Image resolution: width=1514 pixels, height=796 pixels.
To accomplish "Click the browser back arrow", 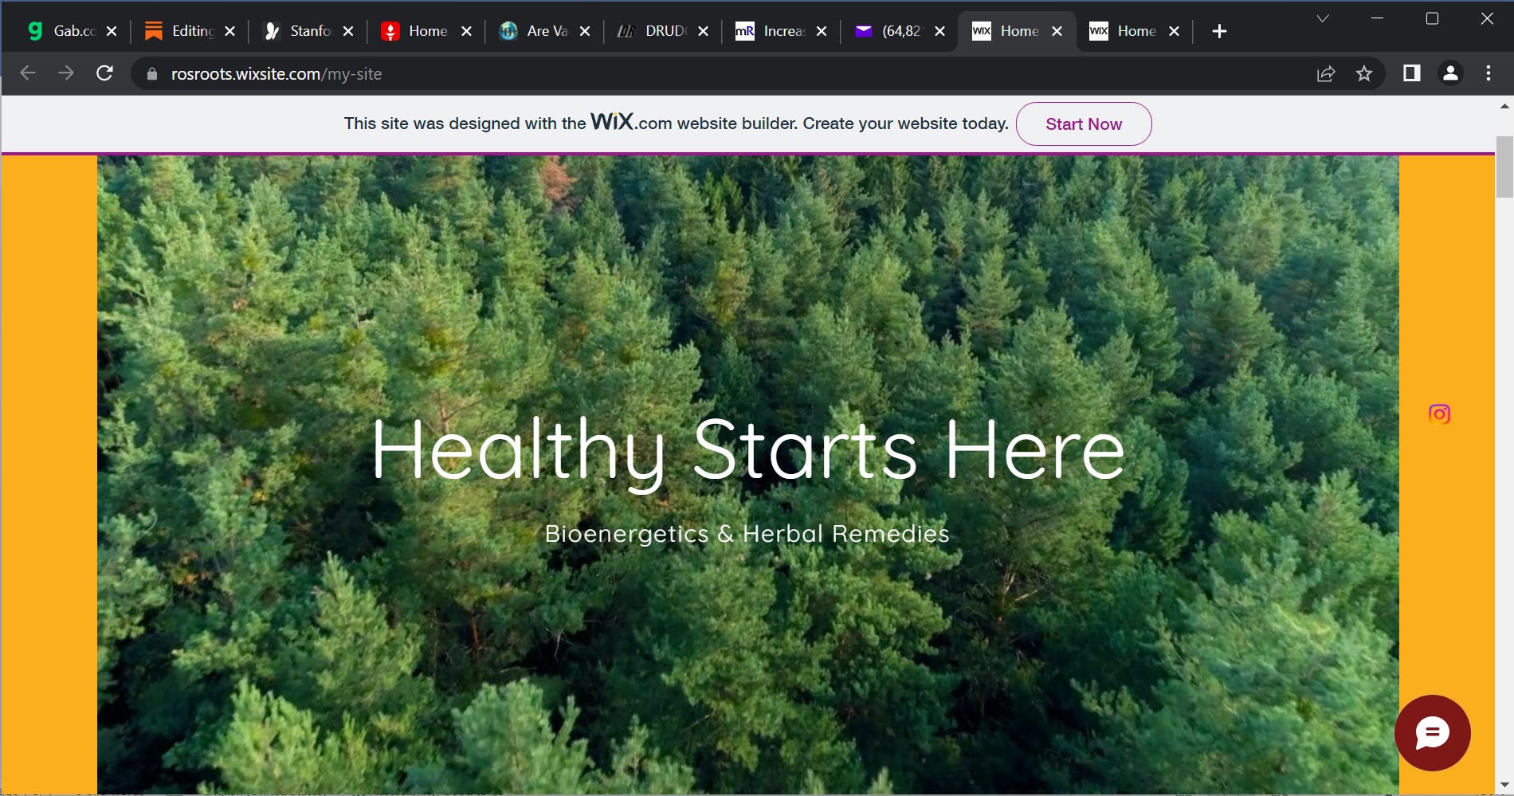I will (28, 73).
